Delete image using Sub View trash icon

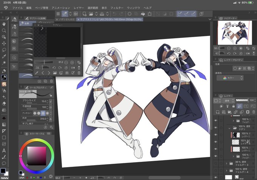79,73
